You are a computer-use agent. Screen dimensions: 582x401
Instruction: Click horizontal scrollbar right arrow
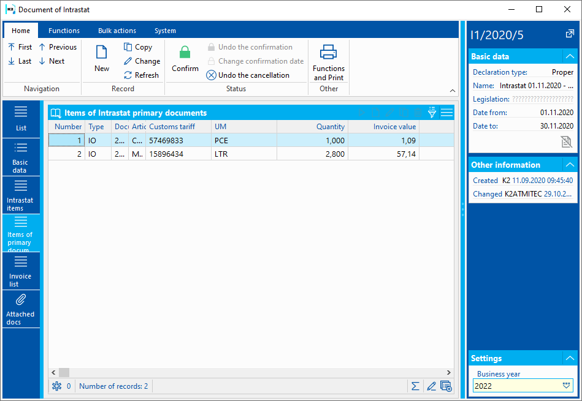point(449,372)
